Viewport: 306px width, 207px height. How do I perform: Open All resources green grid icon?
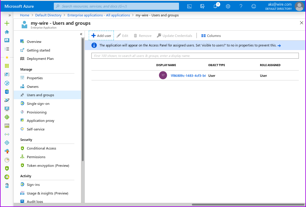[7, 66]
